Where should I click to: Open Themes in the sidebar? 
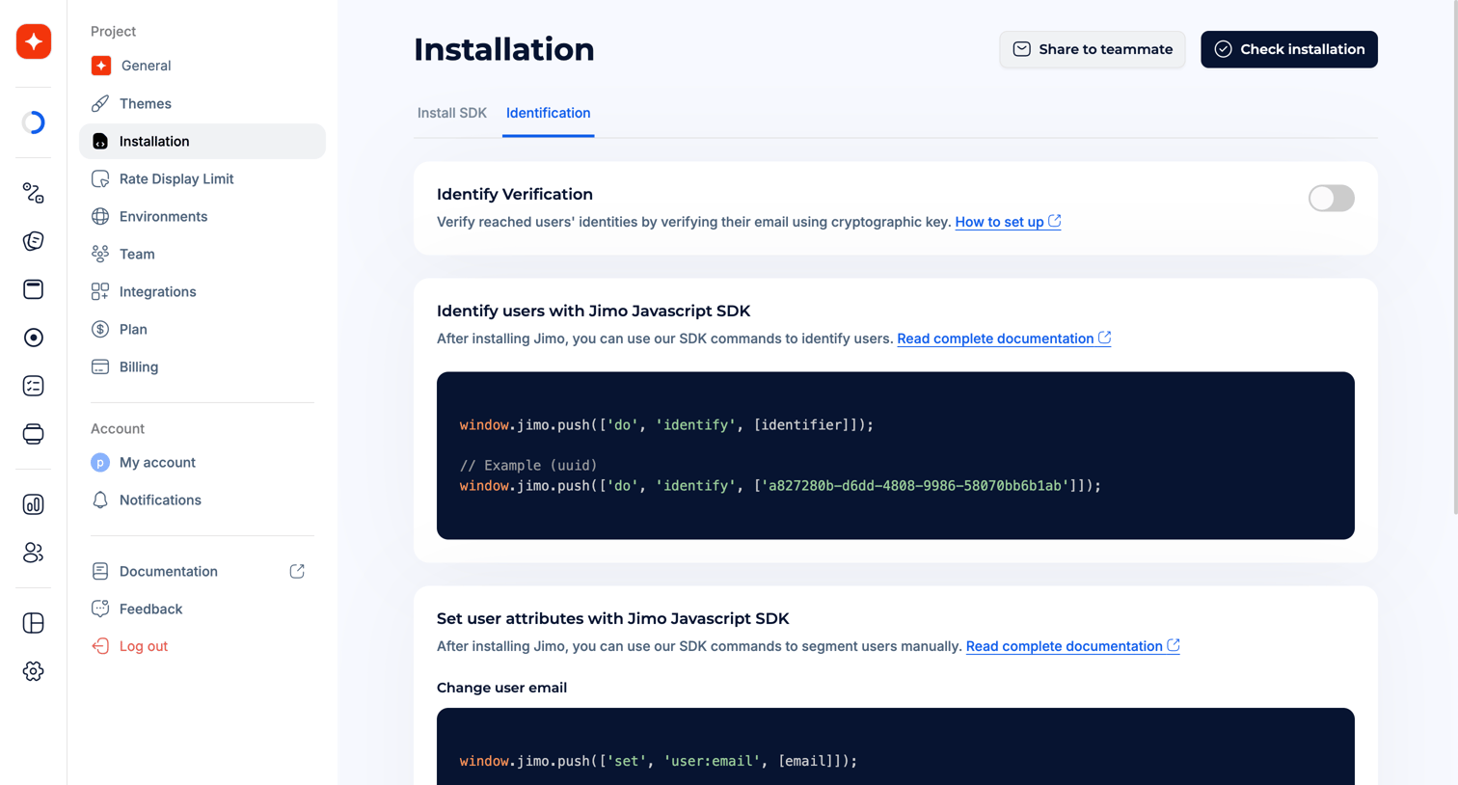202,103
